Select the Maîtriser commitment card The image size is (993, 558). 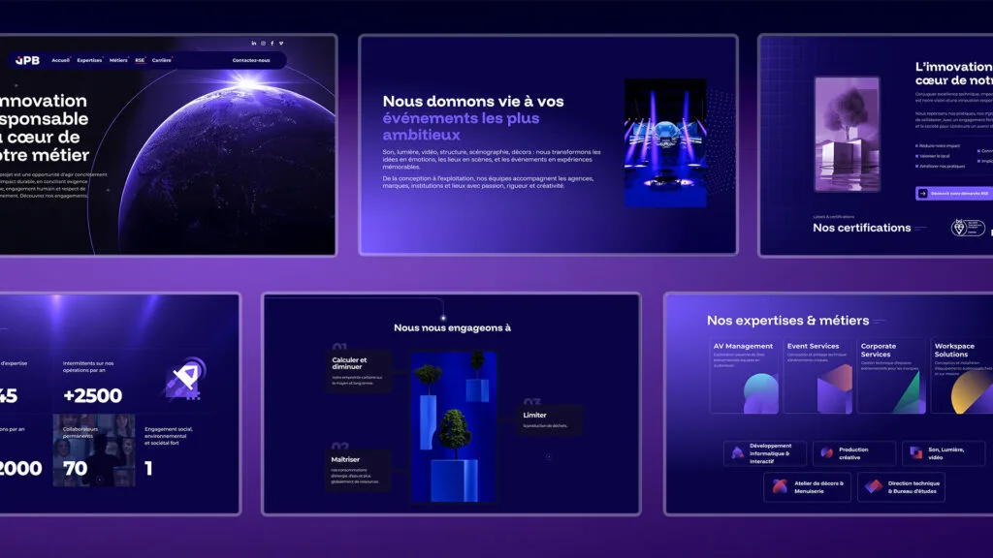359,471
